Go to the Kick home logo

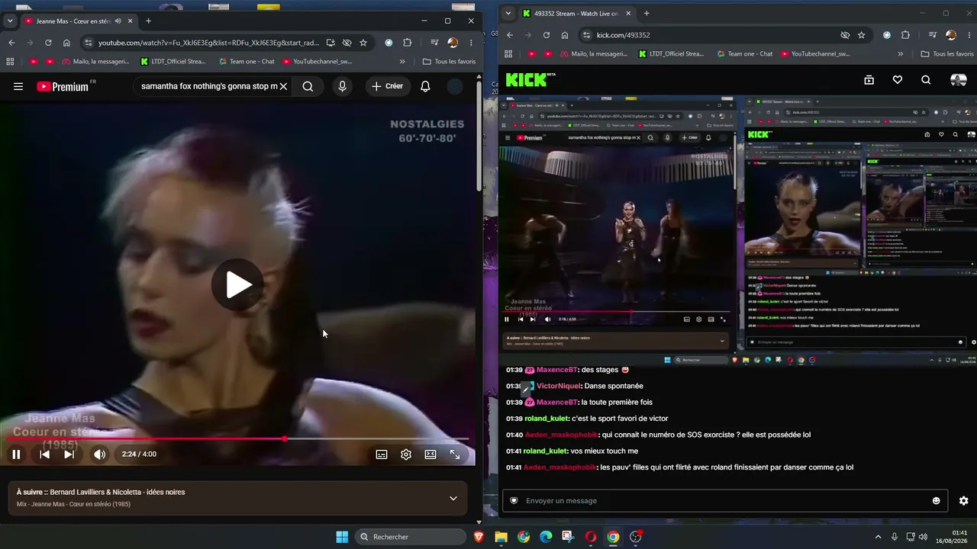tap(527, 80)
